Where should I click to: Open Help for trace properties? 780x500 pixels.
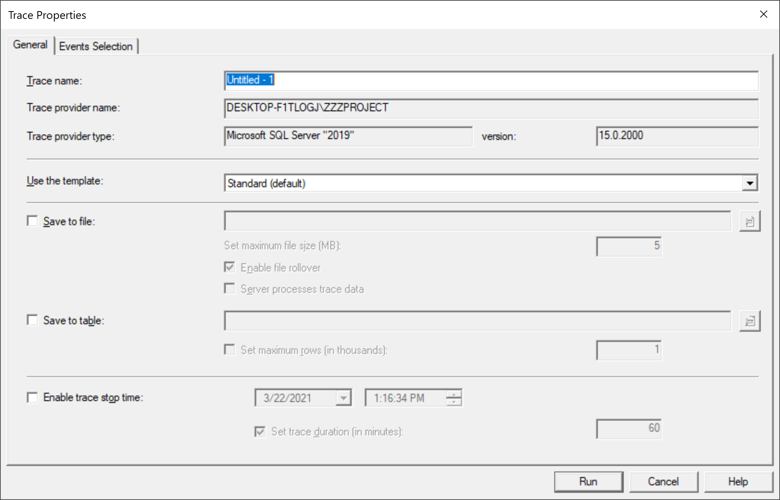[738, 481]
